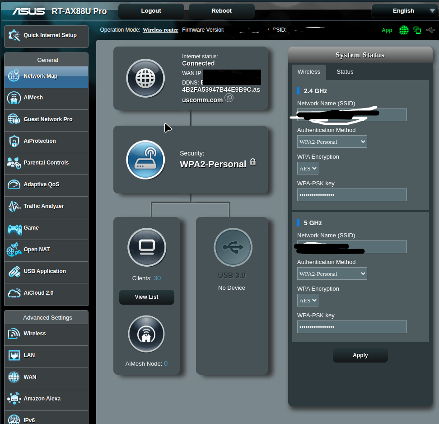Viewport: 439px width, 424px height.
Task: Click the Apply button
Action: click(360, 355)
